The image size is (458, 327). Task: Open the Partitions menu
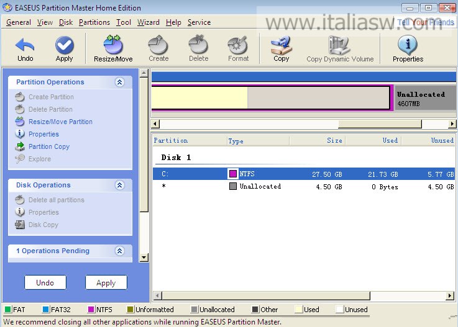click(x=94, y=22)
